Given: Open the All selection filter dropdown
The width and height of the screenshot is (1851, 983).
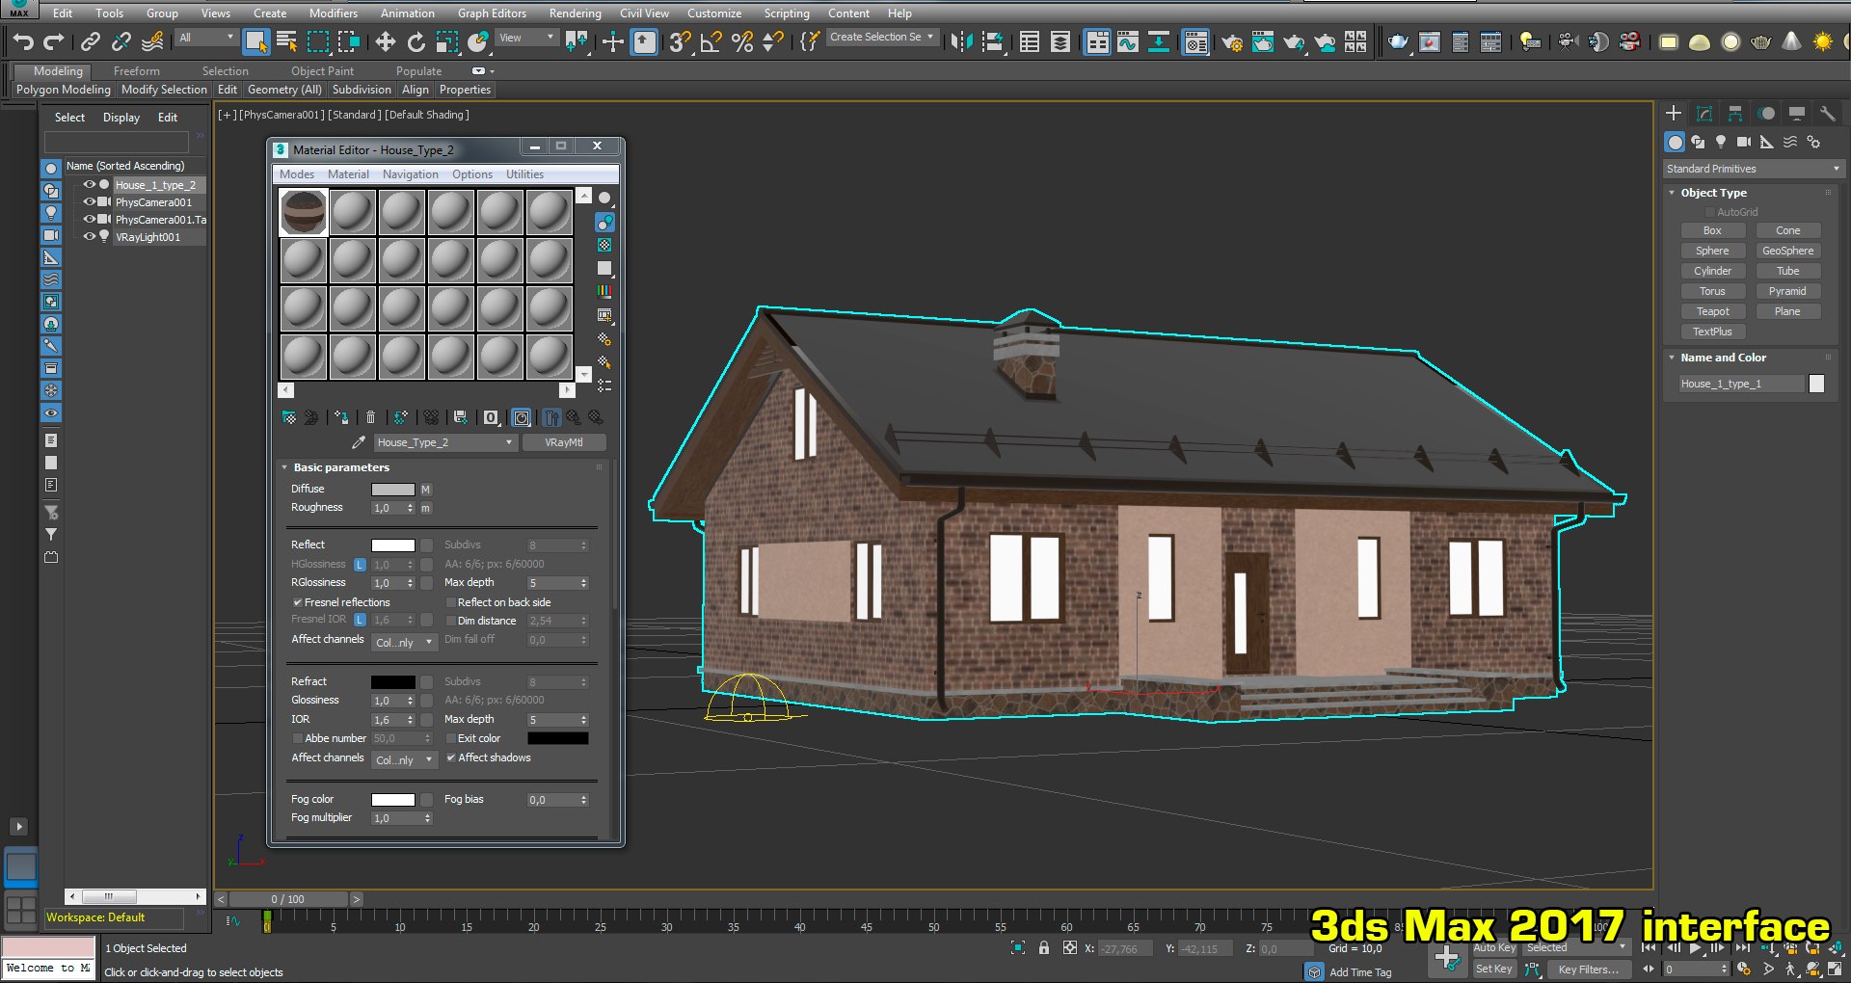Looking at the screenshot, I should (x=206, y=38).
